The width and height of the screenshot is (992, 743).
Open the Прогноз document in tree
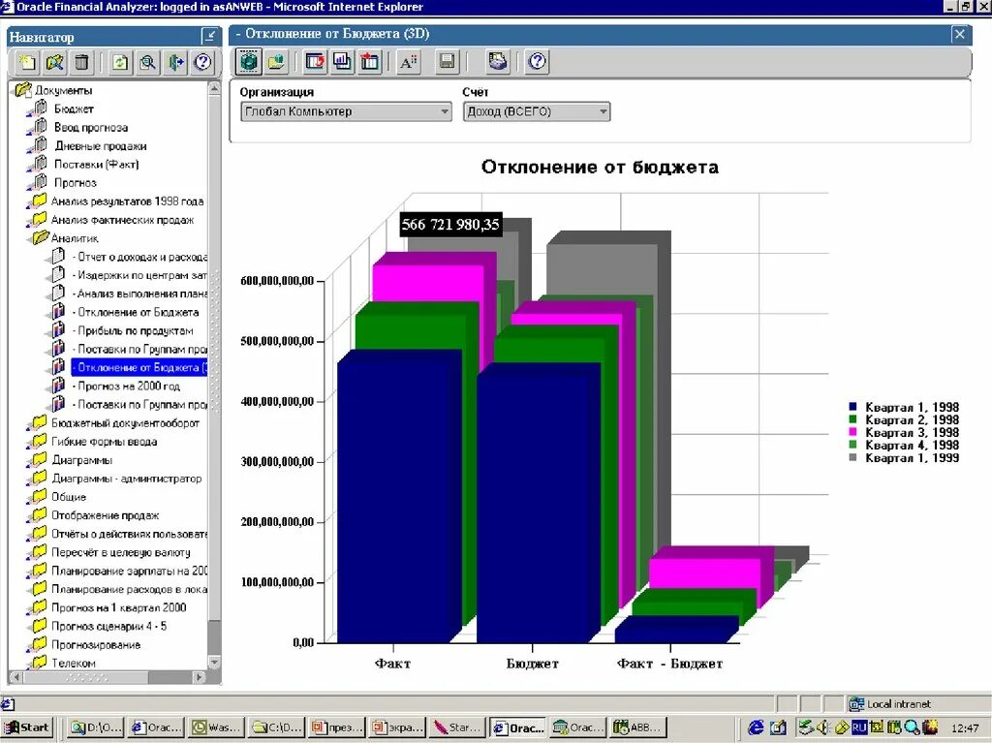pos(76,182)
